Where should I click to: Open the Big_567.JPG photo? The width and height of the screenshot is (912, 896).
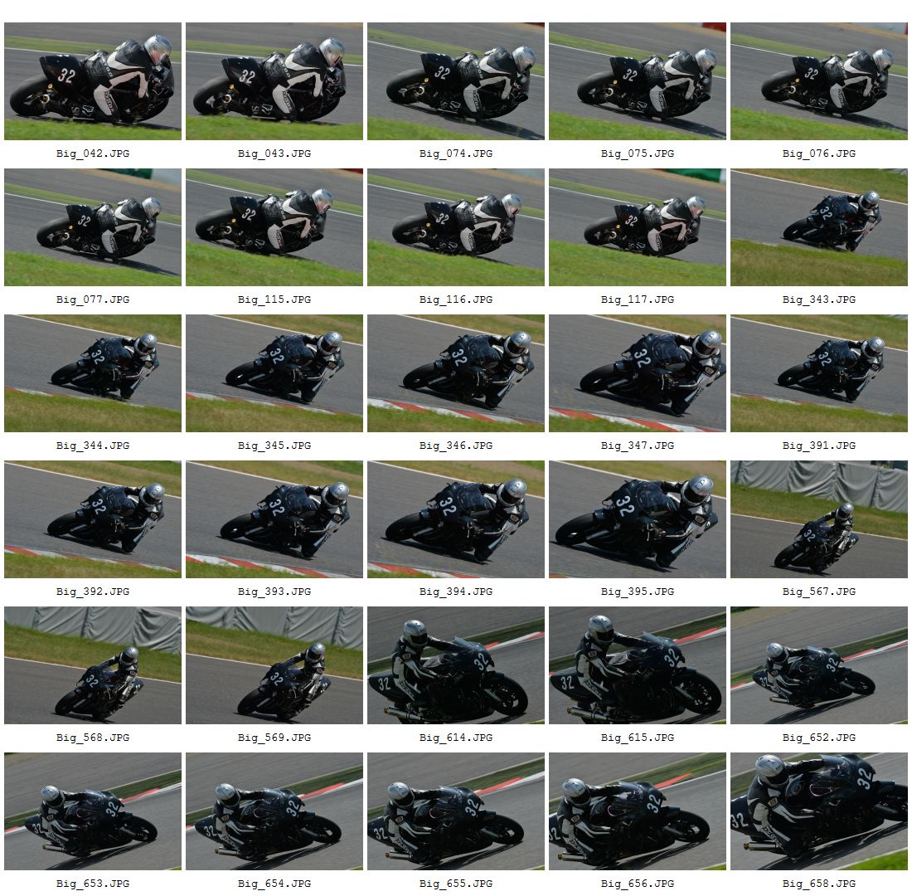pyautogui.click(x=819, y=520)
